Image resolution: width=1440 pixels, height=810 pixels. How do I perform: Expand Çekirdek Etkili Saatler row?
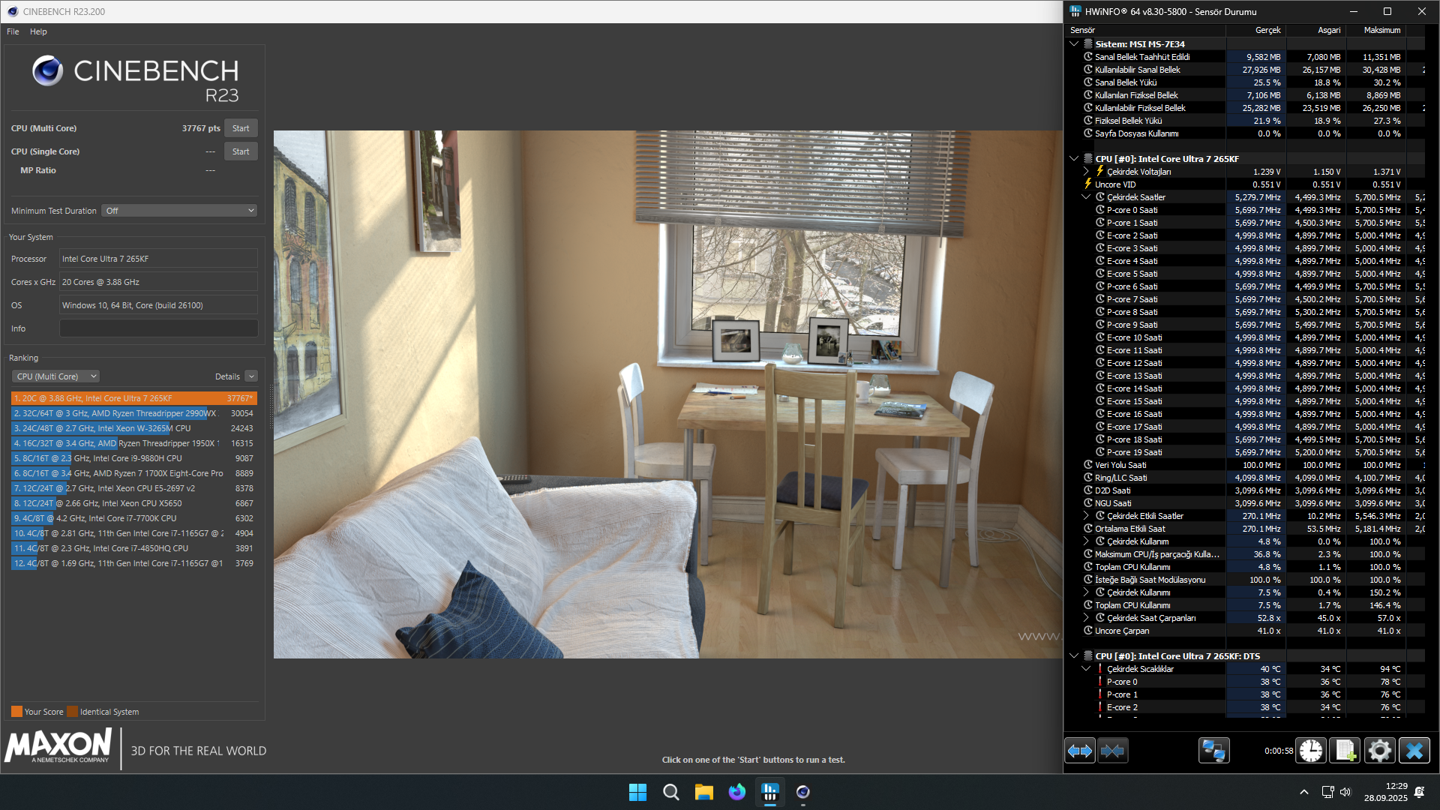click(x=1086, y=515)
